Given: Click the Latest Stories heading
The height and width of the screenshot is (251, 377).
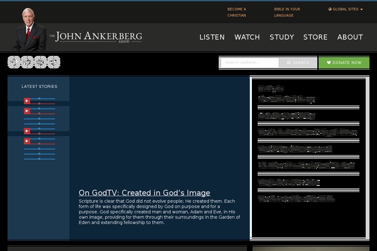Looking at the screenshot, I should 40,87.
